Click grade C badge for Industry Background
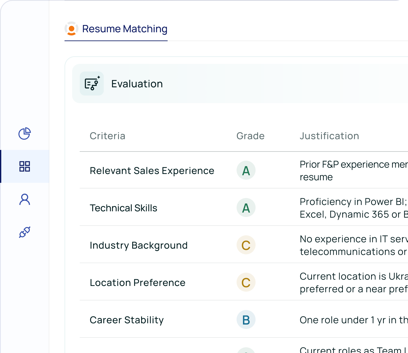Screen dimensions: 408x353 tap(246, 245)
